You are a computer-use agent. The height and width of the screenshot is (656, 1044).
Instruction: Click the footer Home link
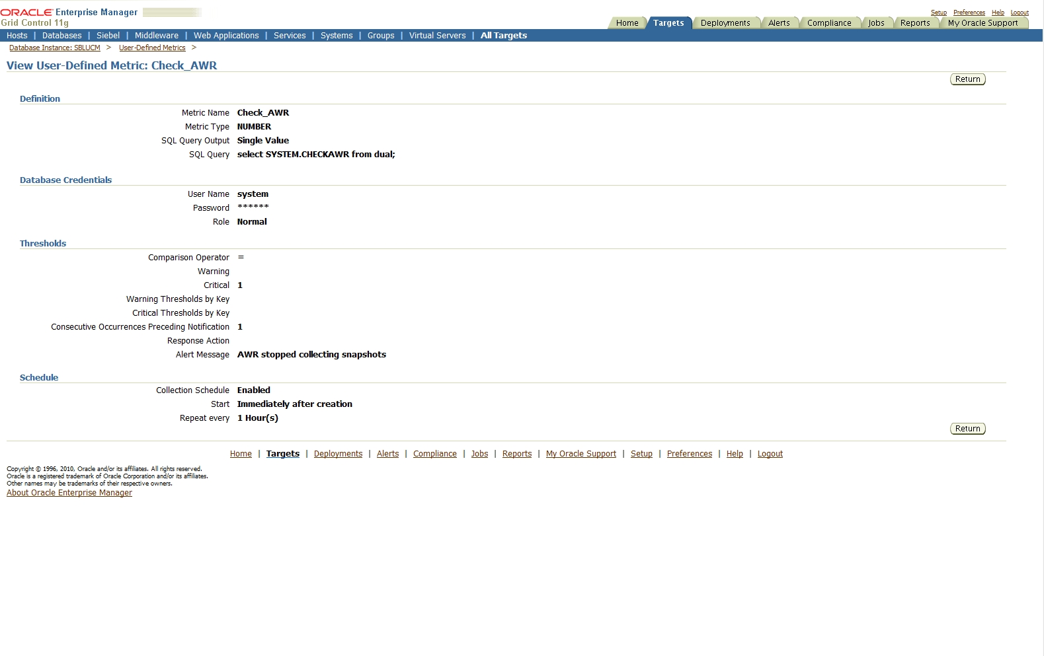(x=241, y=454)
